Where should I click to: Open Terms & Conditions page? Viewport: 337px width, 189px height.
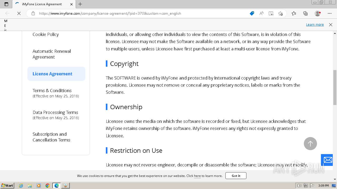[56, 93]
